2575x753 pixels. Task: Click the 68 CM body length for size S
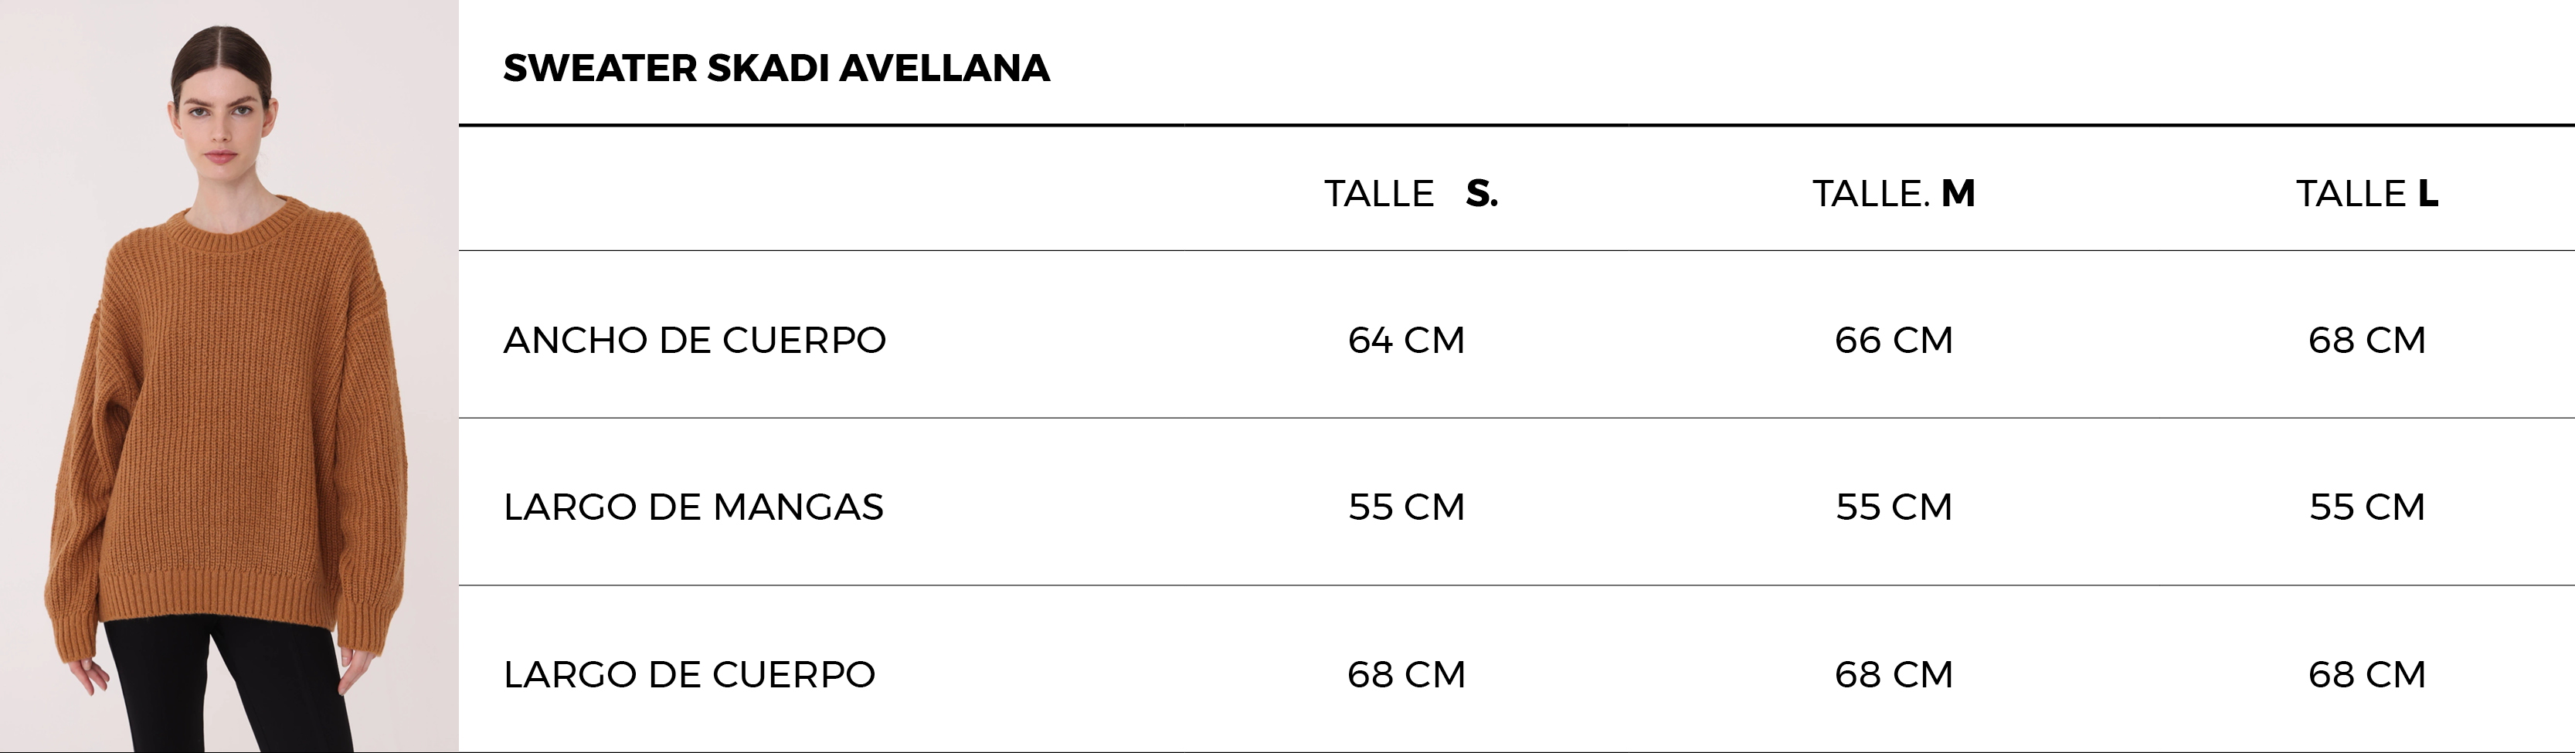pyautogui.click(x=1406, y=675)
